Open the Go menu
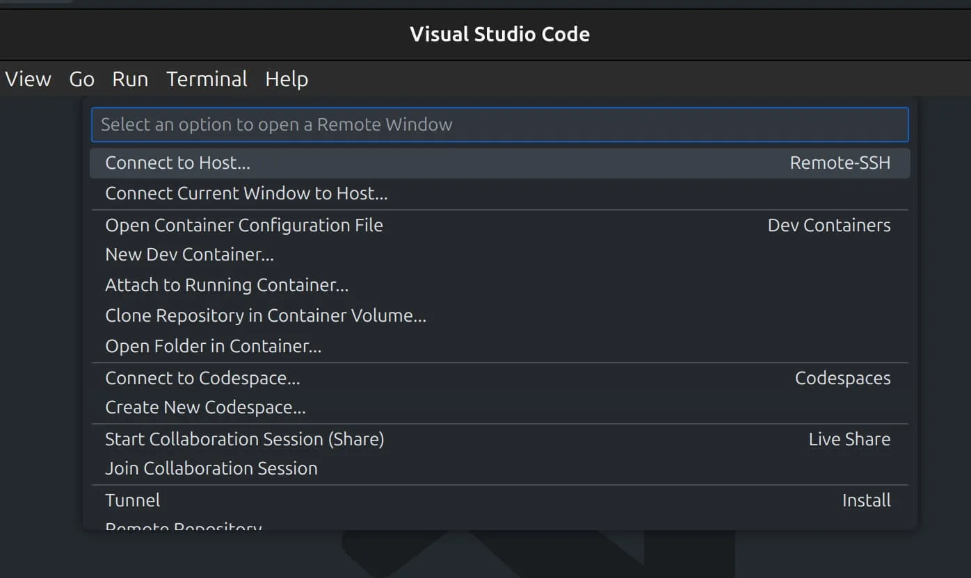The height and width of the screenshot is (578, 971). (x=81, y=79)
